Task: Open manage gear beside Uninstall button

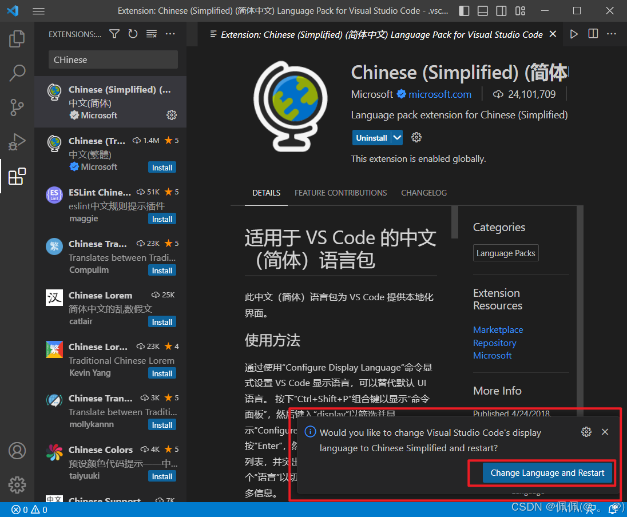Action: (416, 138)
